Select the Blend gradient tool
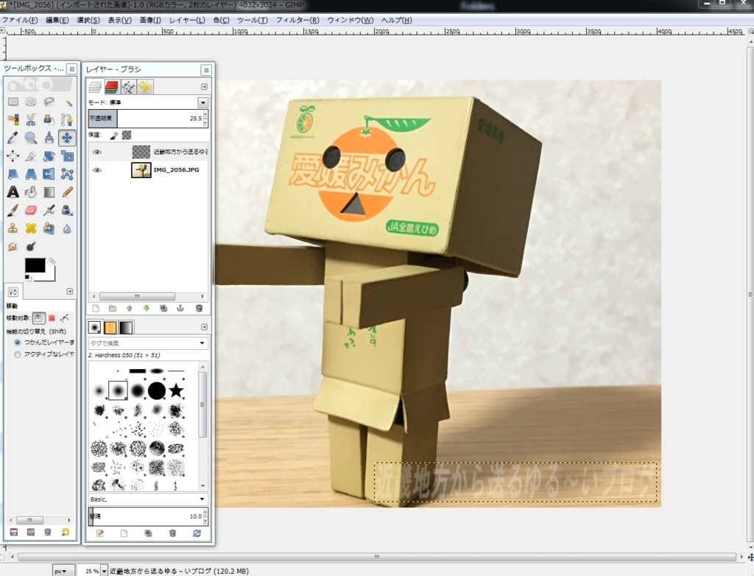Image resolution: width=754 pixels, height=576 pixels. pyautogui.click(x=49, y=192)
